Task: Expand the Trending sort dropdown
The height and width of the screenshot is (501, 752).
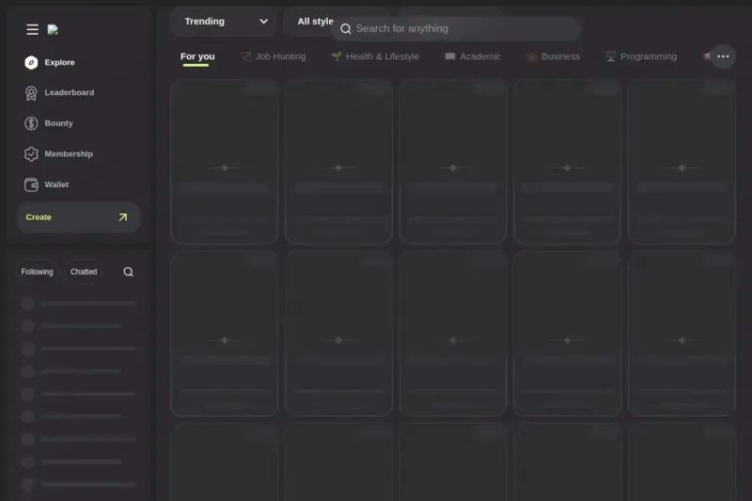Action: coord(224,22)
